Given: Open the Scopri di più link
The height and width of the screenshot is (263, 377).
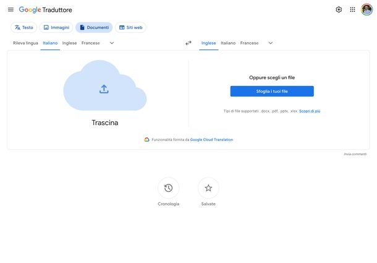Looking at the screenshot, I should pos(310,111).
